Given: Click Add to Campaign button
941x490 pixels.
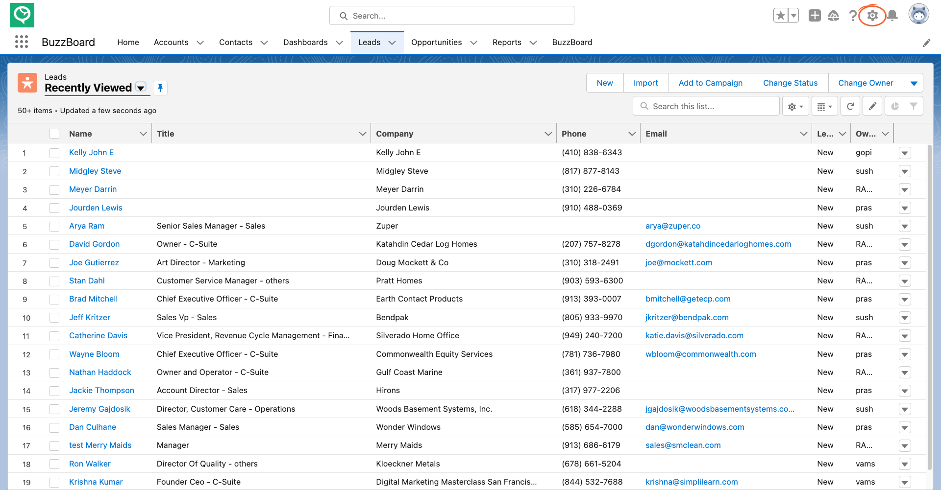Looking at the screenshot, I should pos(710,83).
